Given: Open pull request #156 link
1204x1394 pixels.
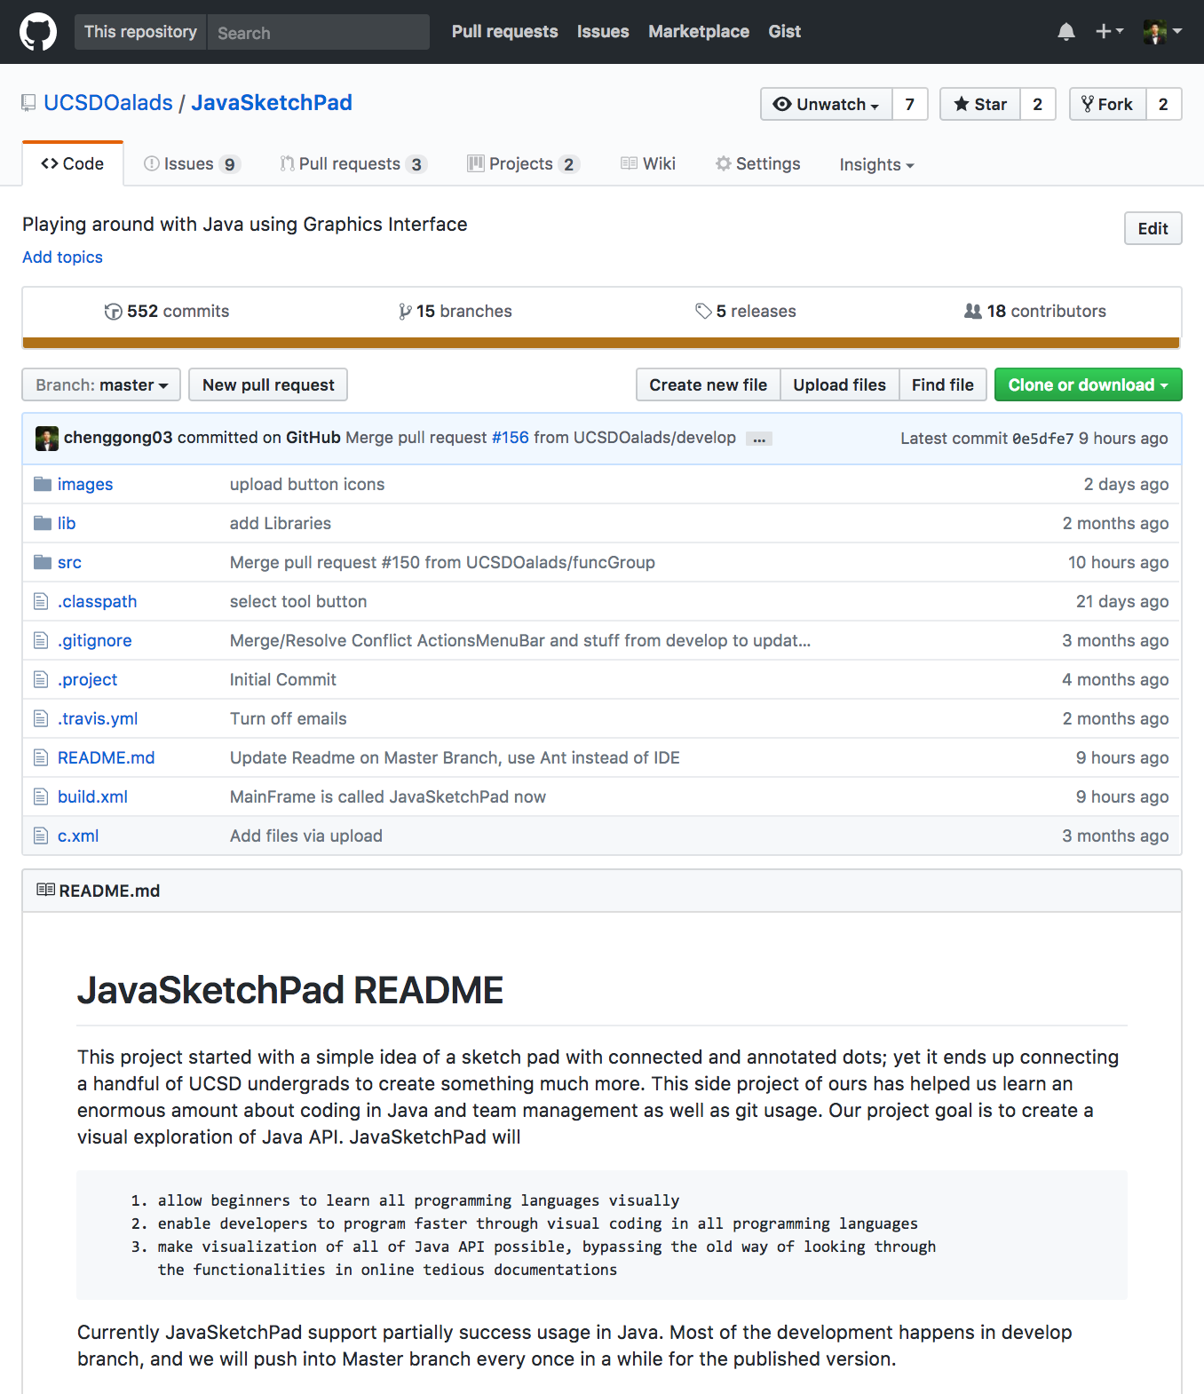Looking at the screenshot, I should [x=511, y=438].
